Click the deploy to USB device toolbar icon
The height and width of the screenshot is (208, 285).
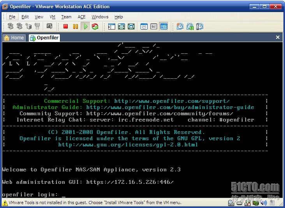[x=37, y=26]
